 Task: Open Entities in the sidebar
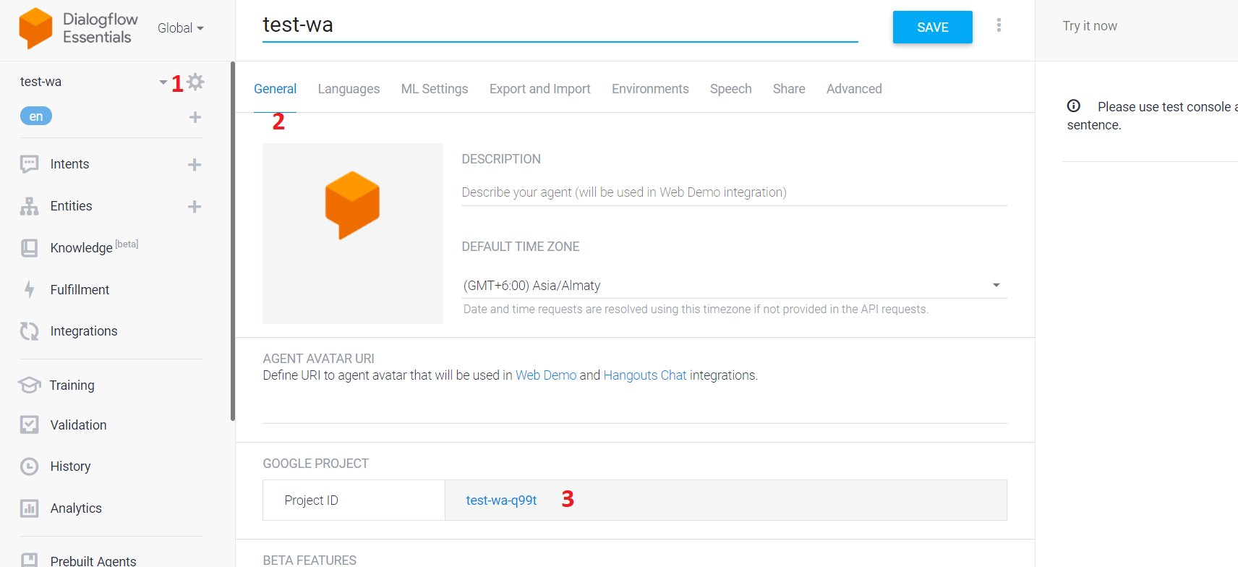tap(71, 206)
